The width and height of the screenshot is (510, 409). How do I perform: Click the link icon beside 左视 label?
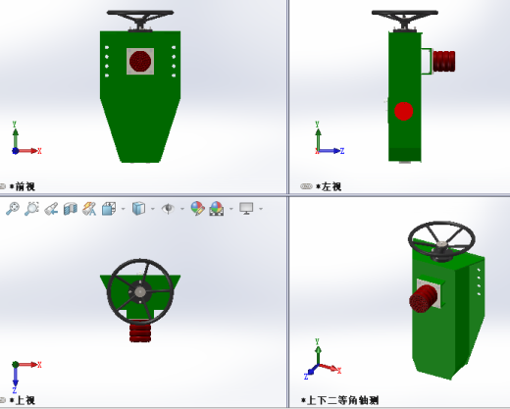(x=306, y=186)
